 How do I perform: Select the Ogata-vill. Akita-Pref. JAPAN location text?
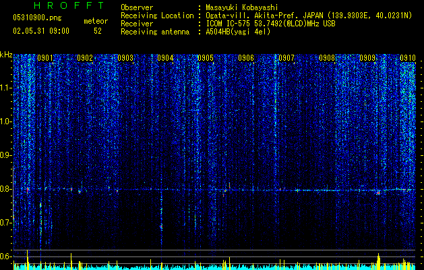pyautogui.click(x=309, y=16)
